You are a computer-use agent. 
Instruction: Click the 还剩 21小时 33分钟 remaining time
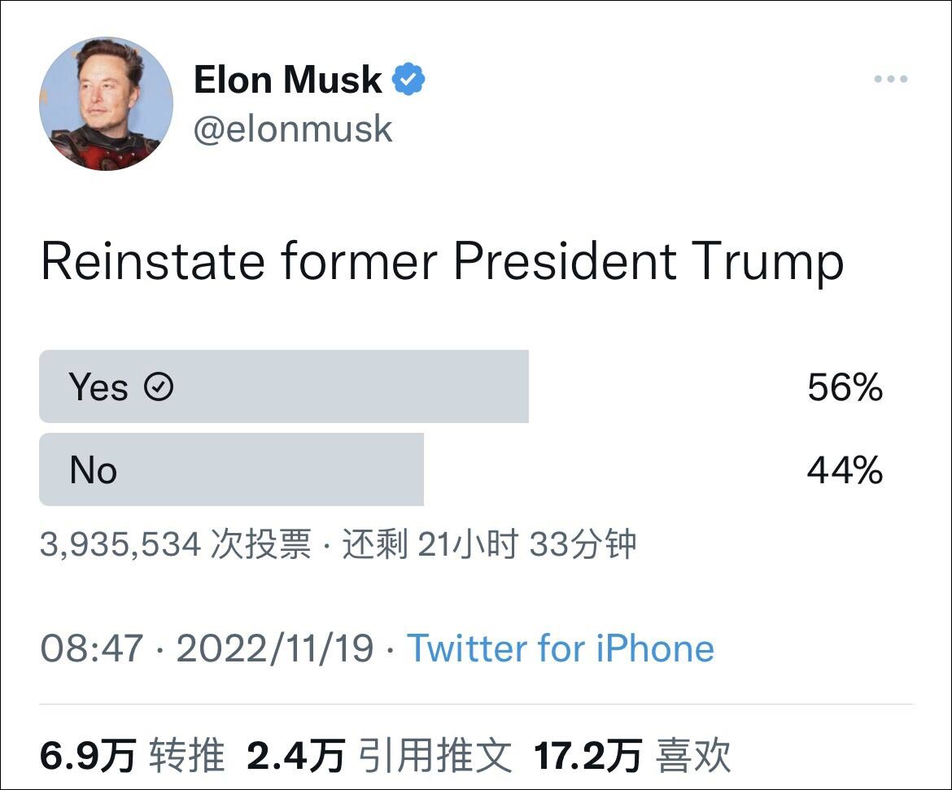(488, 544)
